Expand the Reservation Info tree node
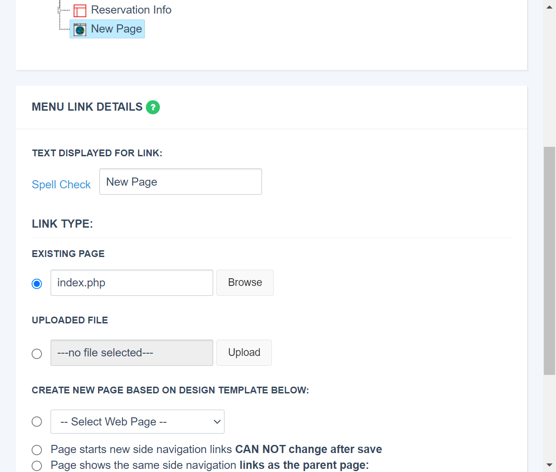Screen dimensions: 556x472 59,10
